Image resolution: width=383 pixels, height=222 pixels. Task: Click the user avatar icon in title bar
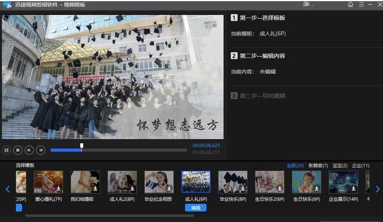click(x=306, y=4)
